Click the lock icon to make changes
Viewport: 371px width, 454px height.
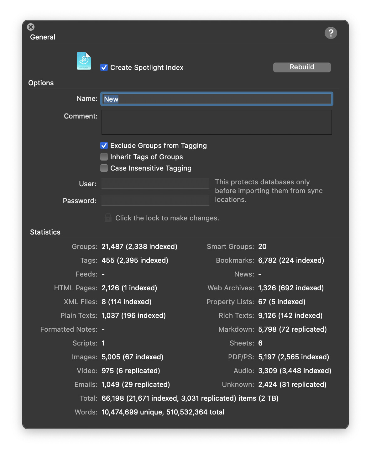[x=108, y=218]
